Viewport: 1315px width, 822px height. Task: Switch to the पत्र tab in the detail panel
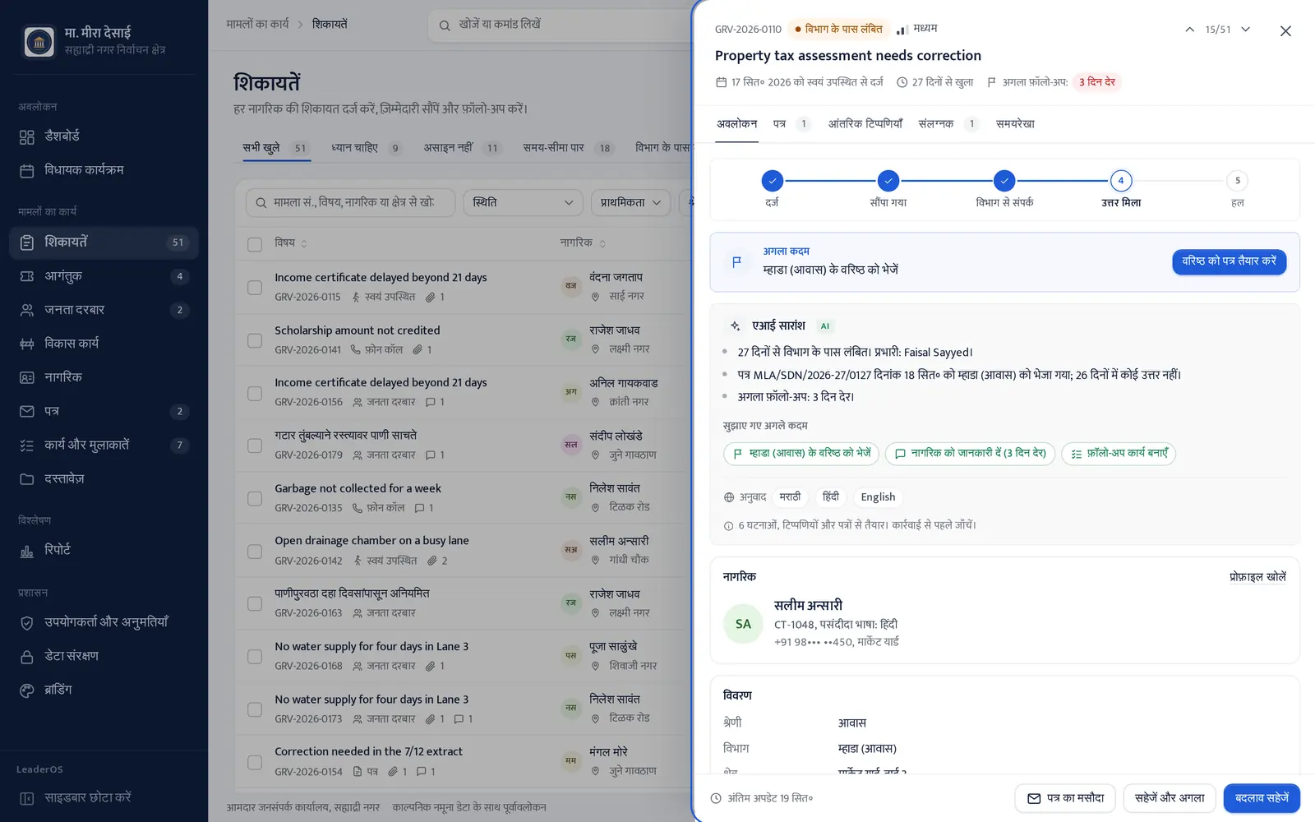(x=791, y=124)
